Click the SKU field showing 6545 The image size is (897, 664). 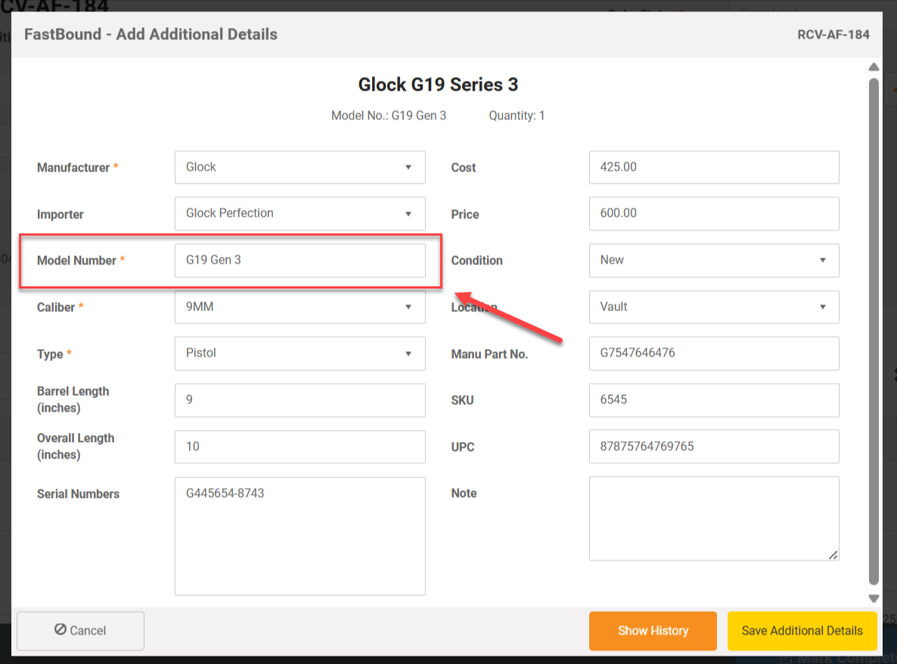(x=714, y=400)
